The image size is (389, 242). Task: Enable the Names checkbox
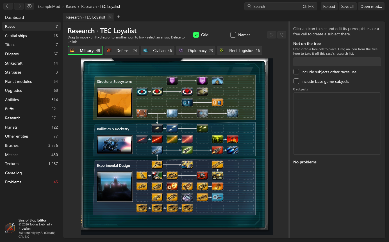(x=233, y=35)
